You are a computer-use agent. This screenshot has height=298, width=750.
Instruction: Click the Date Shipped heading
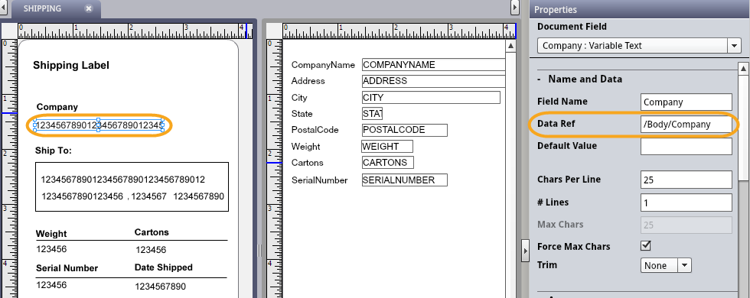pyautogui.click(x=164, y=267)
